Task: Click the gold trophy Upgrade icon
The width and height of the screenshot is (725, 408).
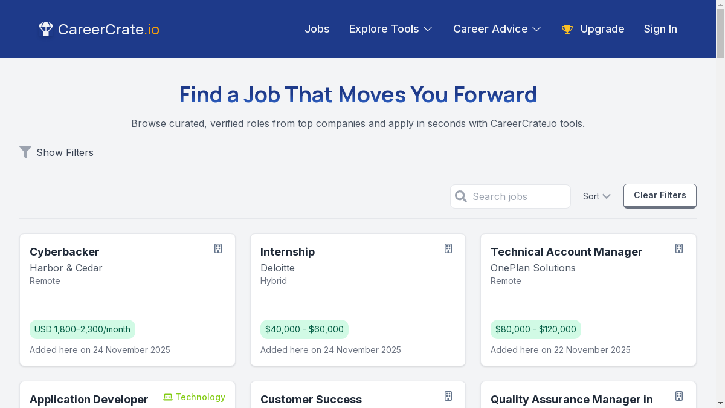Action: click(x=567, y=29)
